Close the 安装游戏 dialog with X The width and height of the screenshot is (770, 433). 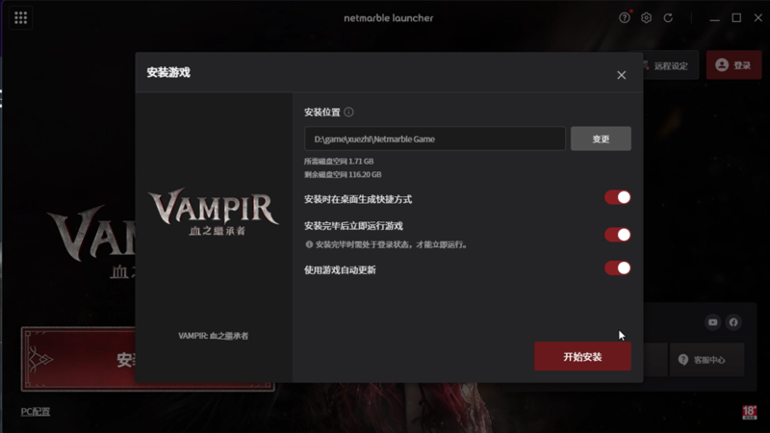point(621,75)
